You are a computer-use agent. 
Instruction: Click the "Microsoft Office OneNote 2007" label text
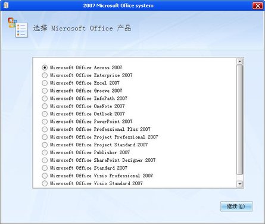[88, 106]
